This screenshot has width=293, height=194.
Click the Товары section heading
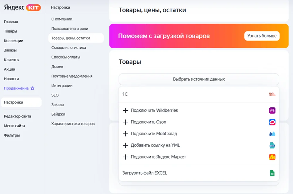pyautogui.click(x=130, y=62)
